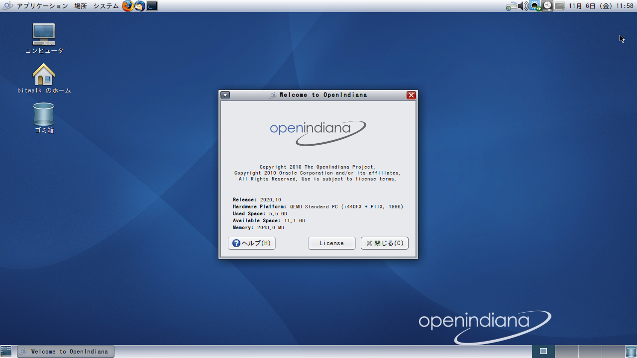The width and height of the screenshot is (637, 358).
Task: Open the network manager tray icon
Action: pyautogui.click(x=534, y=5)
